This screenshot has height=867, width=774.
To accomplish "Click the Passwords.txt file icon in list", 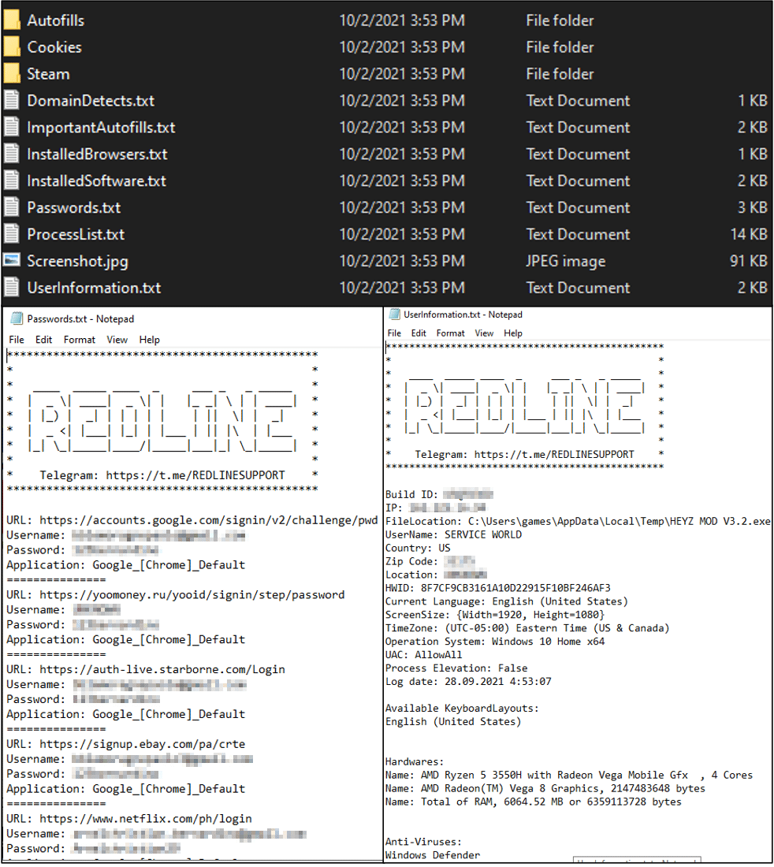I will click(12, 207).
